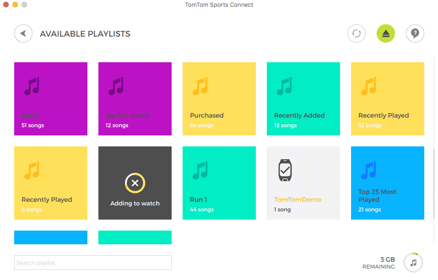
Task: Choose the Recently Added playlist name
Action: 299,115
